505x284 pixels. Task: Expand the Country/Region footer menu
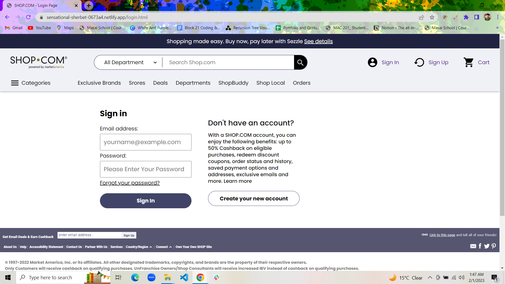tap(139, 247)
